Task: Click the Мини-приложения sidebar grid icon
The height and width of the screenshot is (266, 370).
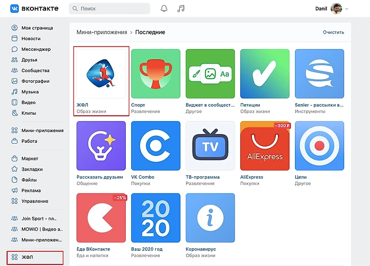Action: point(14,130)
